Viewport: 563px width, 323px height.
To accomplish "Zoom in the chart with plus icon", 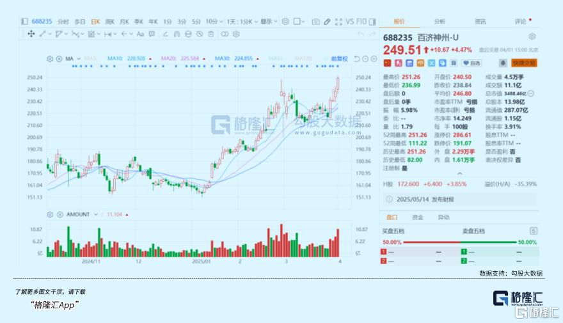I will pos(374,59).
